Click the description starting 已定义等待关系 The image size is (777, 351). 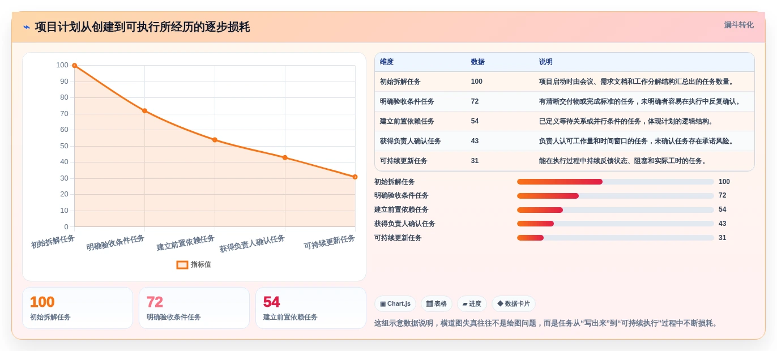pyautogui.click(x=627, y=121)
